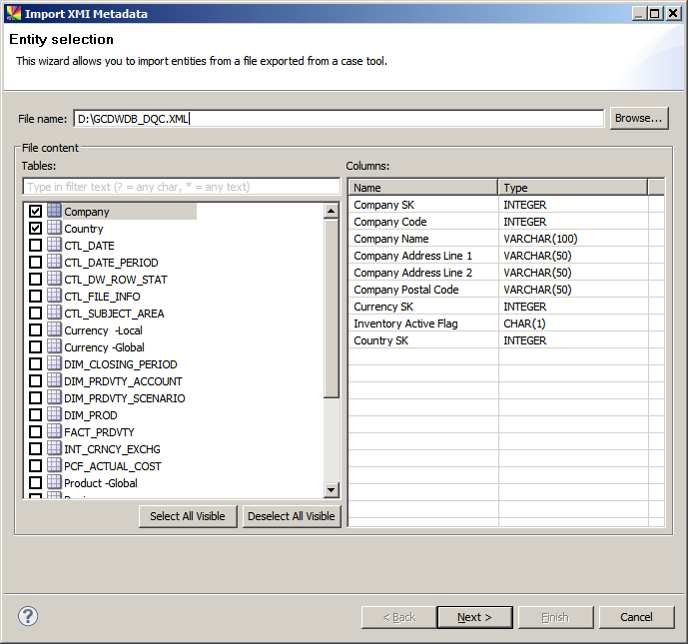
Task: Sort columns by the Type header
Action: pyautogui.click(x=572, y=188)
